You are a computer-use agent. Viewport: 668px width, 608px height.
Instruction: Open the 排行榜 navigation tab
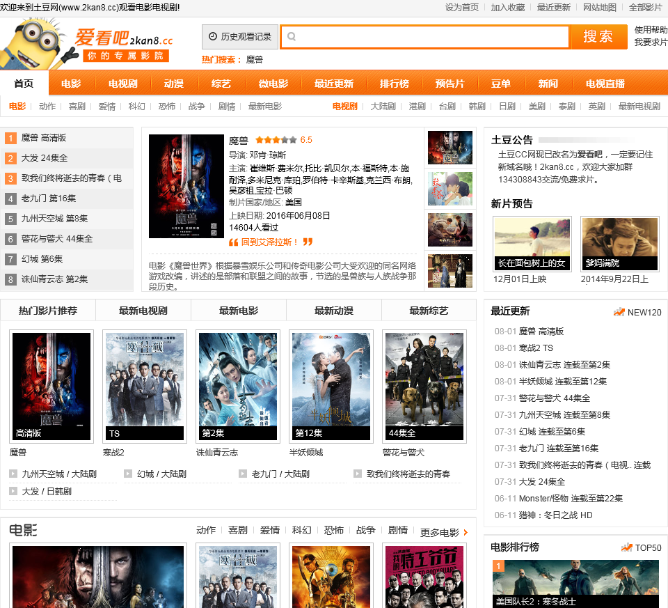(x=395, y=83)
